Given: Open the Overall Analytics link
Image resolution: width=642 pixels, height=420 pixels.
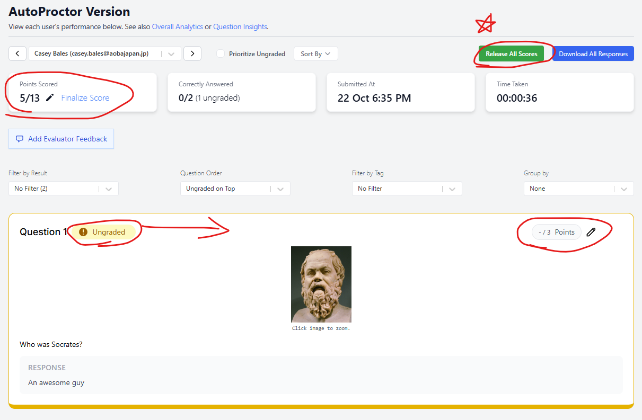Looking at the screenshot, I should coord(177,26).
